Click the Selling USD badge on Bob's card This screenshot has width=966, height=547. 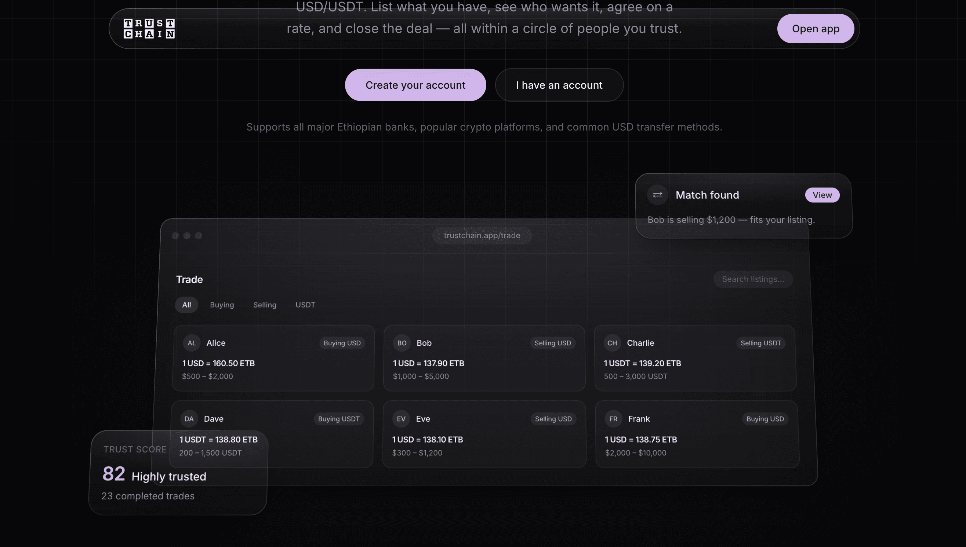point(553,343)
